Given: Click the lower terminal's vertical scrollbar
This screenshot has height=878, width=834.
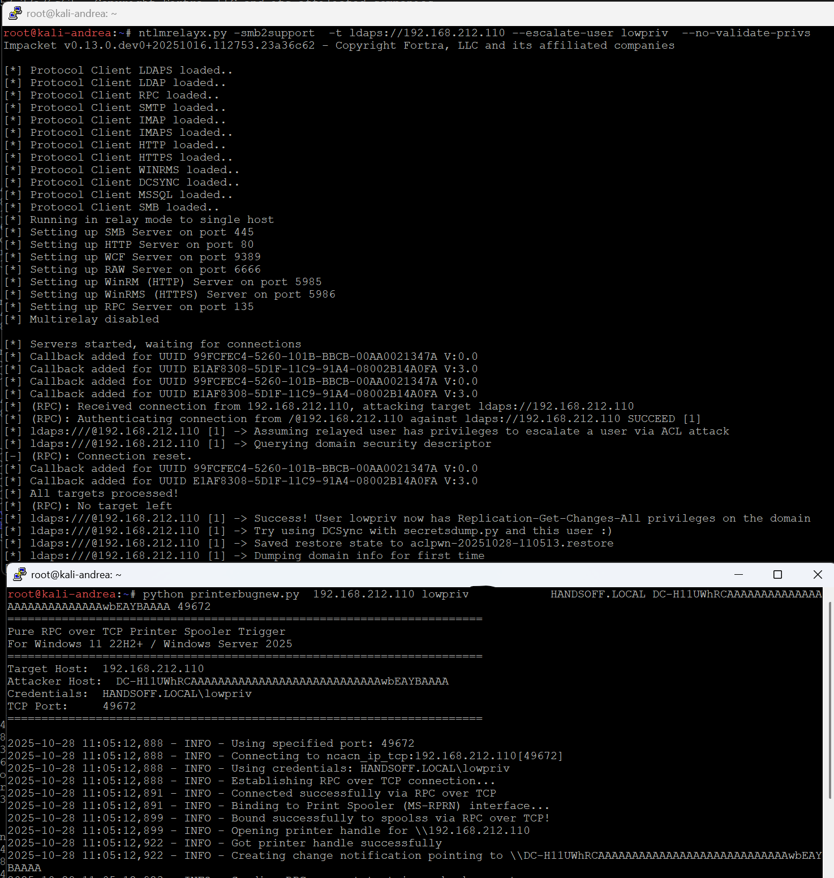Looking at the screenshot, I should pos(829,700).
